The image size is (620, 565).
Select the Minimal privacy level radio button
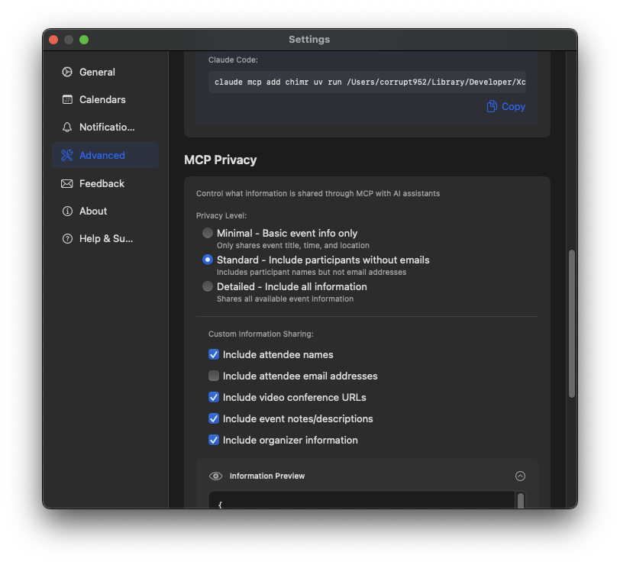click(x=207, y=233)
